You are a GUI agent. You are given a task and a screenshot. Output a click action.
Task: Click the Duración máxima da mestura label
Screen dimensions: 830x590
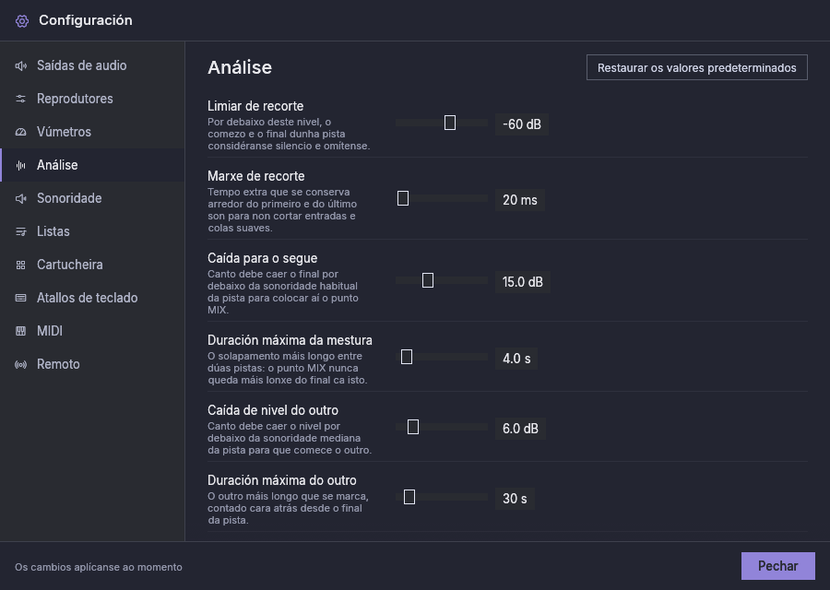point(290,340)
